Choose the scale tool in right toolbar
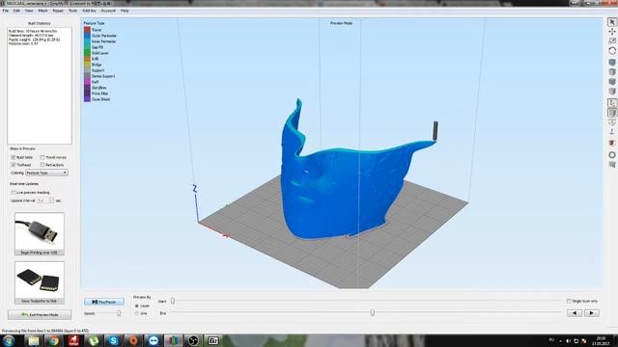 tap(612, 41)
